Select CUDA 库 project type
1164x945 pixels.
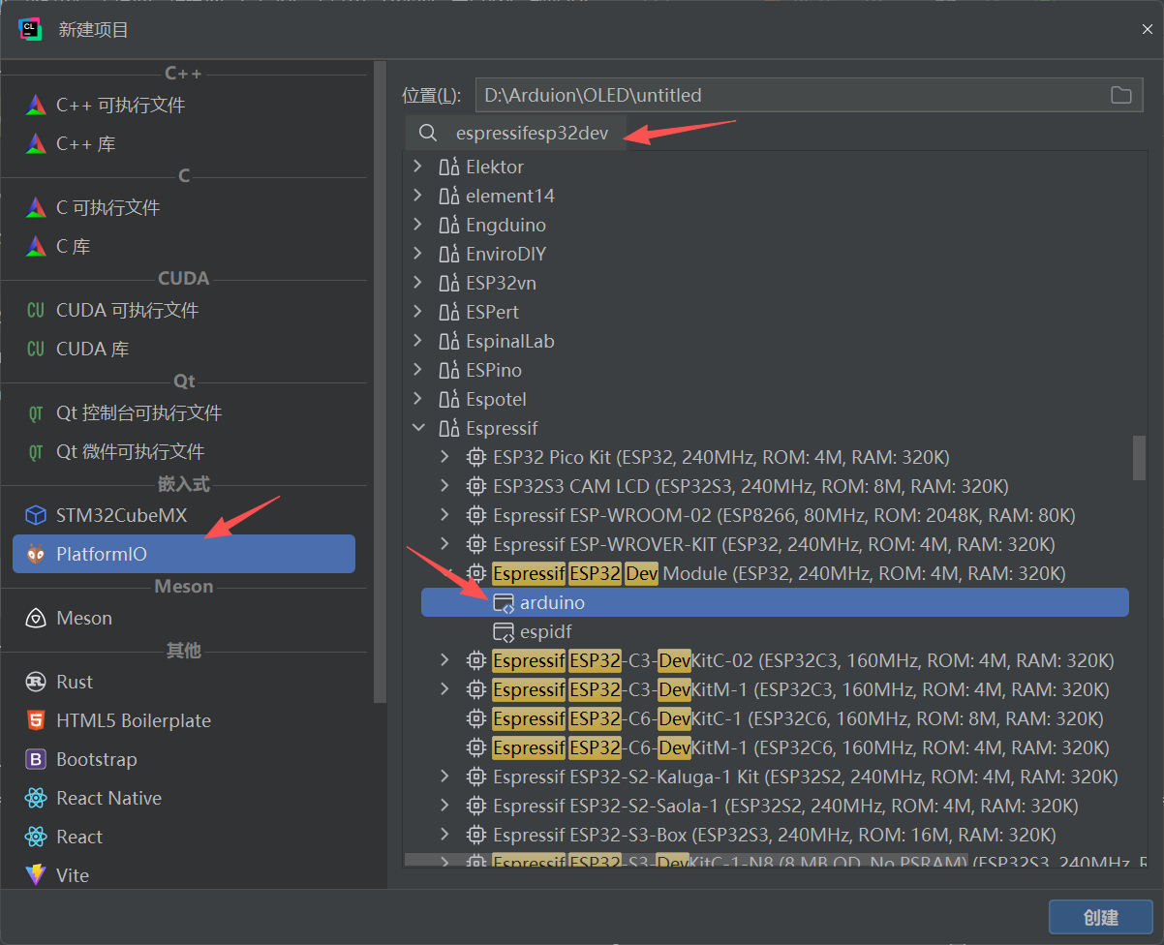(184, 349)
